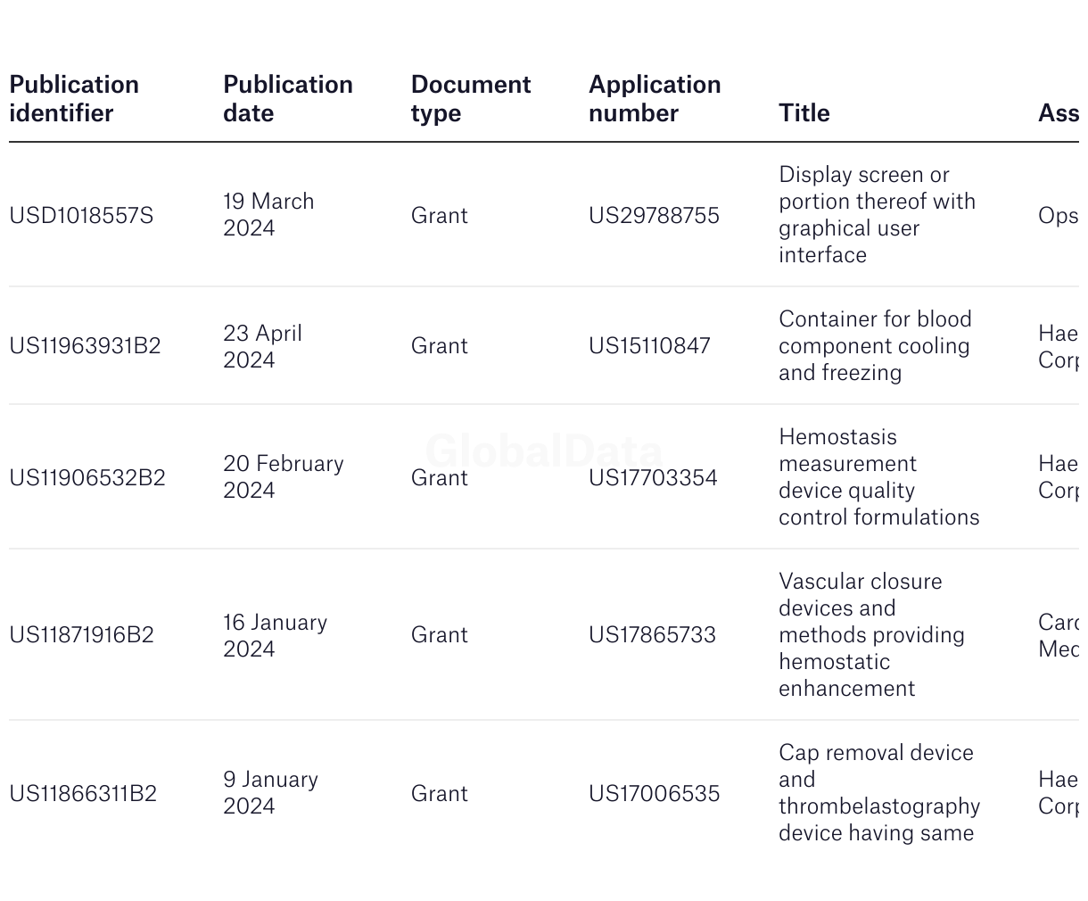1088x901 pixels.
Task: Click application number US17006535
Action: 654,794
